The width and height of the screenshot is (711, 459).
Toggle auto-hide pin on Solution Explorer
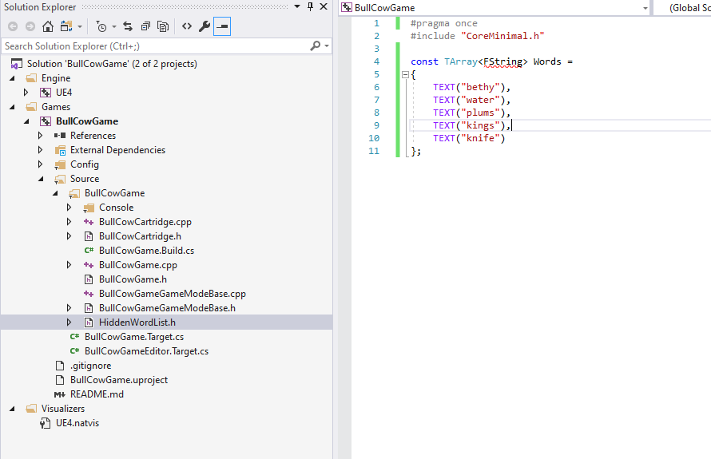(x=309, y=7)
